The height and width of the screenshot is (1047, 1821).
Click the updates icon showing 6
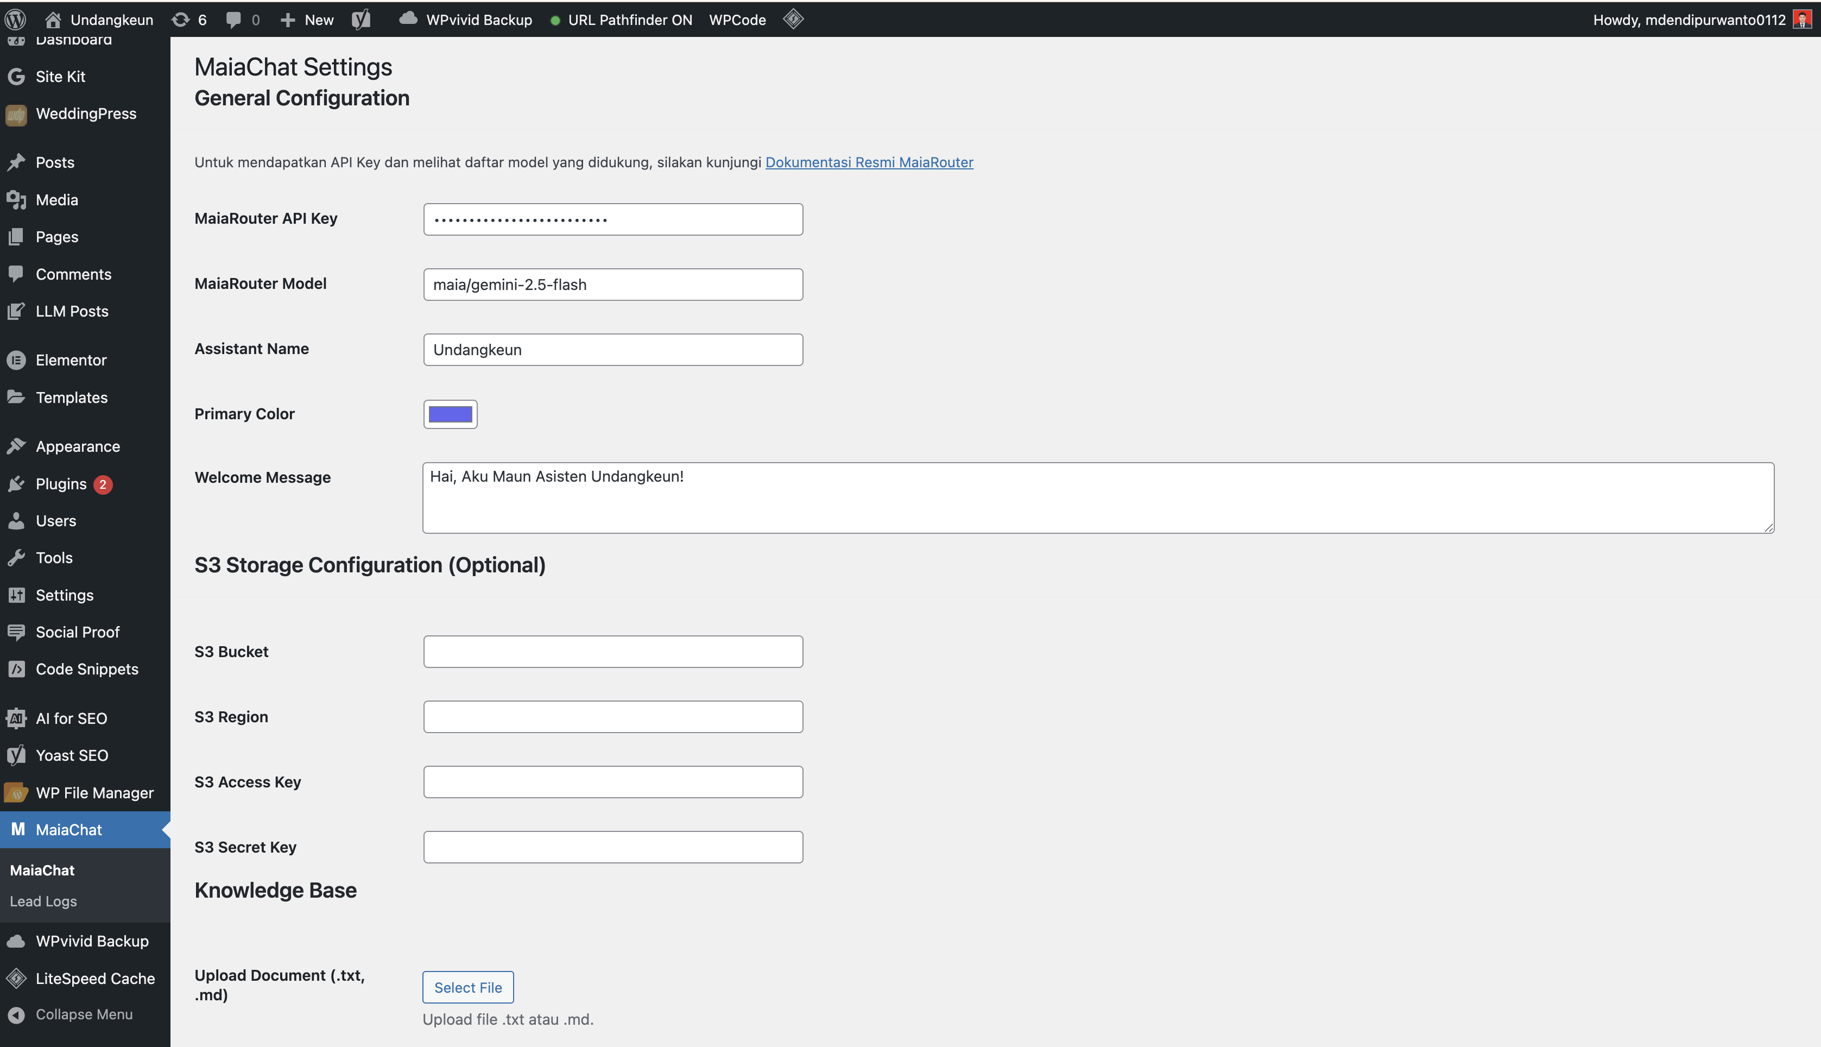pyautogui.click(x=180, y=20)
